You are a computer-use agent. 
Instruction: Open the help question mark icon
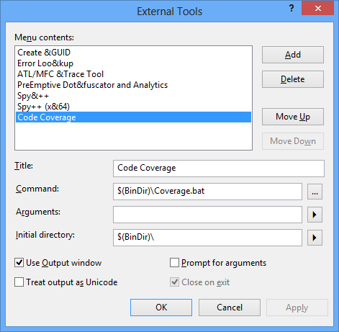point(291,9)
